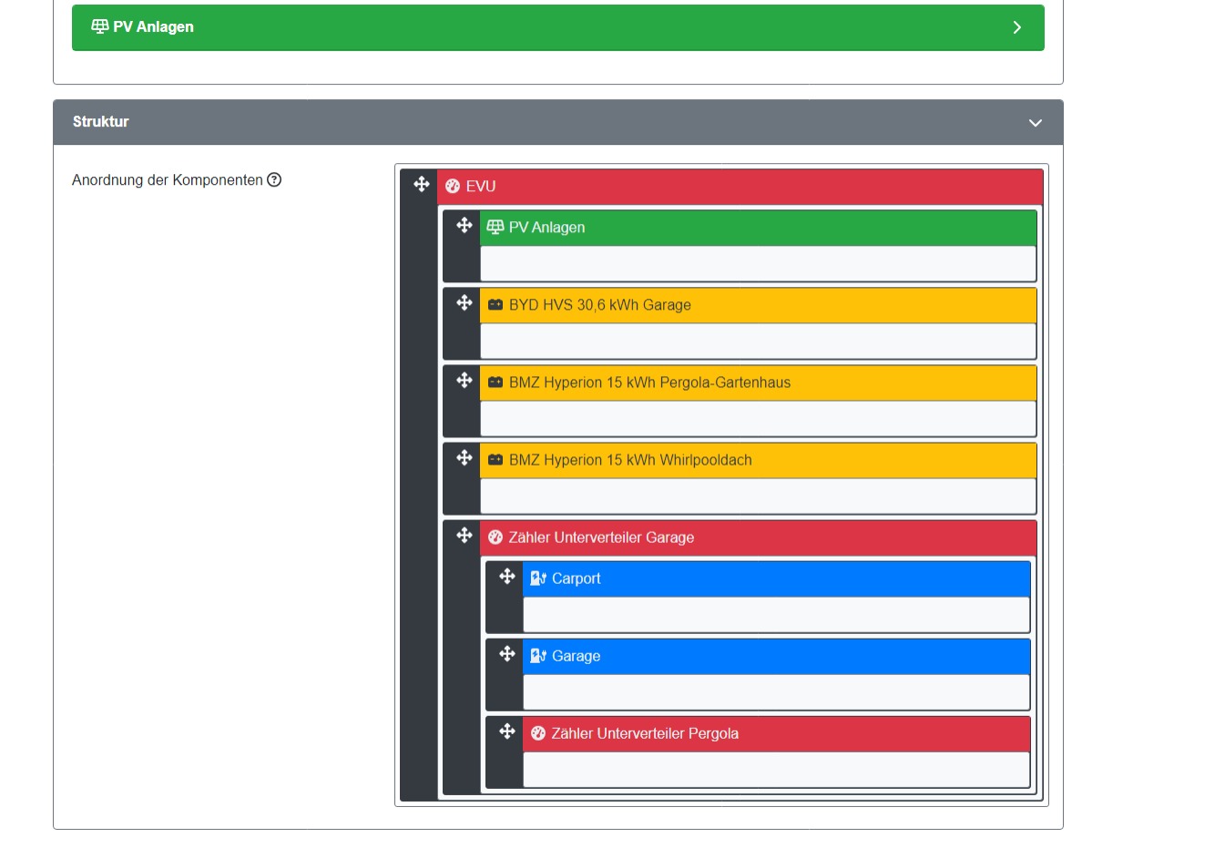1225x848 pixels.
Task: Select the EVU root node in the tree
Action: click(x=481, y=187)
